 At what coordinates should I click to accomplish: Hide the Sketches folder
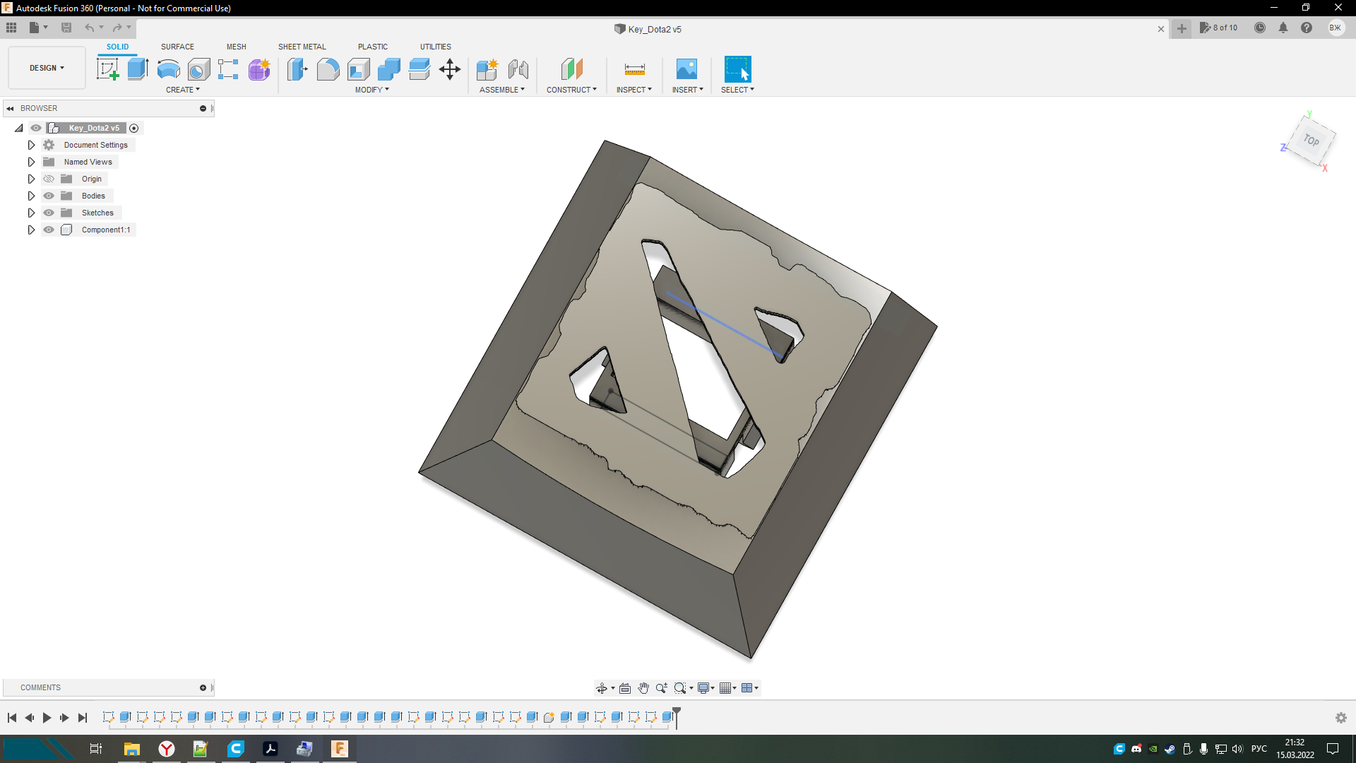[x=49, y=213]
